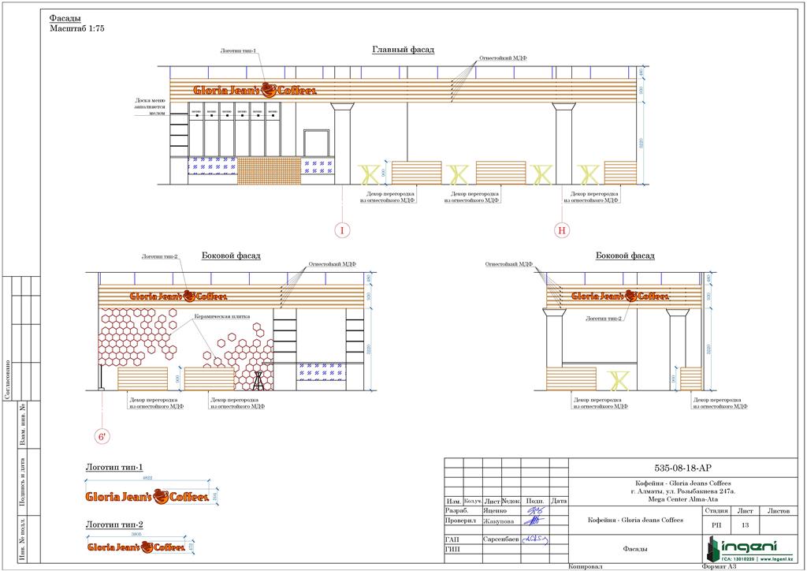Select the logo sample dimensioned 4822

[x=147, y=496]
